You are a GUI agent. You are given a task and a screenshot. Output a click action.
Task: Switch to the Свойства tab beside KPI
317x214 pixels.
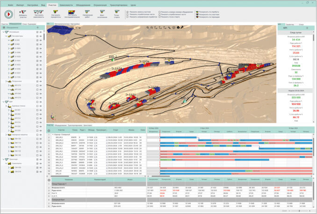tap(290, 24)
